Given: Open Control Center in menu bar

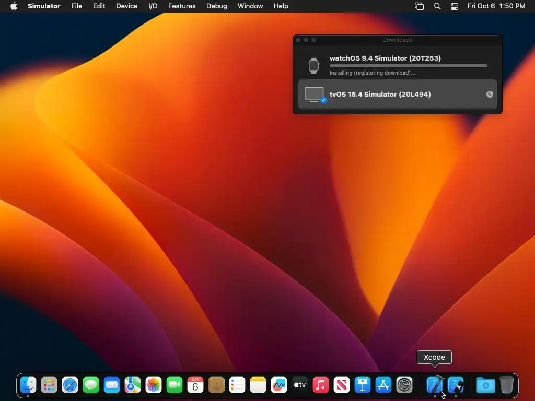Looking at the screenshot, I should coord(455,6).
